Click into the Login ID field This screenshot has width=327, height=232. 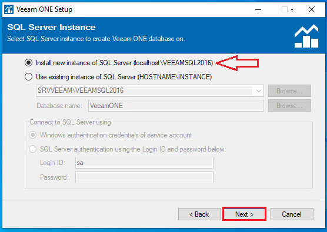[144, 163]
